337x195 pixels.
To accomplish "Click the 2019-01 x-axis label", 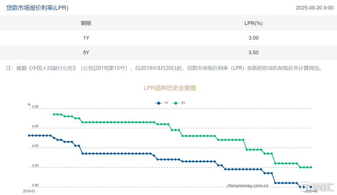I will (x=29, y=191).
